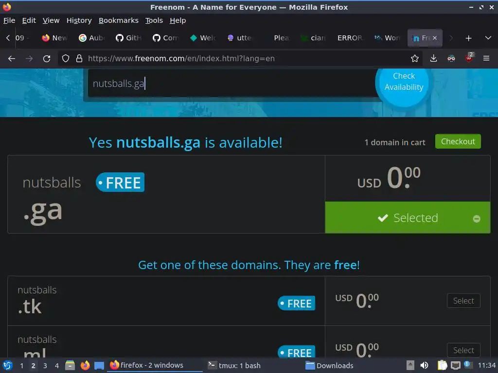Screen dimensions: 498x373
Task: Open tracking protection shield info
Action: click(x=66, y=58)
